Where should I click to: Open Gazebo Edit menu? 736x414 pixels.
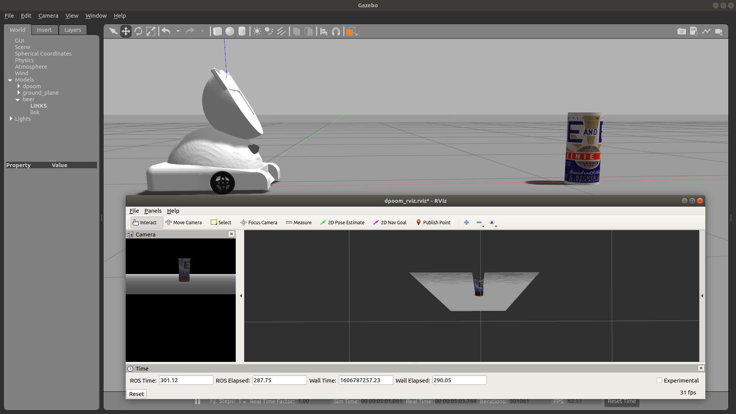click(26, 16)
